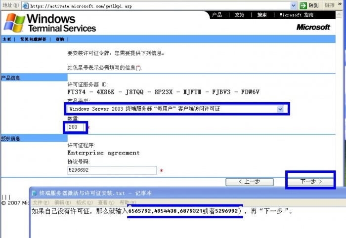Click the Notepad window title bar
This screenshot has width=346, height=238.
(187, 193)
